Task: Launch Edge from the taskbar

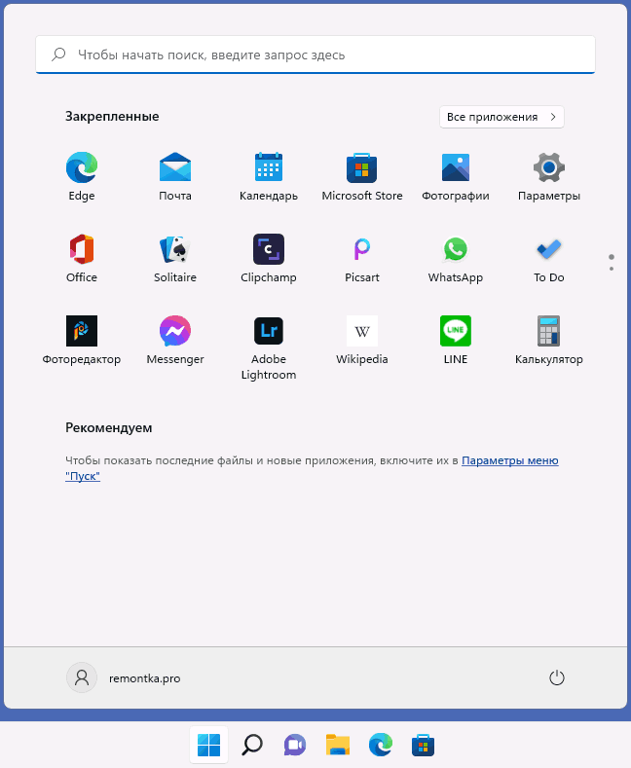Action: click(x=381, y=745)
